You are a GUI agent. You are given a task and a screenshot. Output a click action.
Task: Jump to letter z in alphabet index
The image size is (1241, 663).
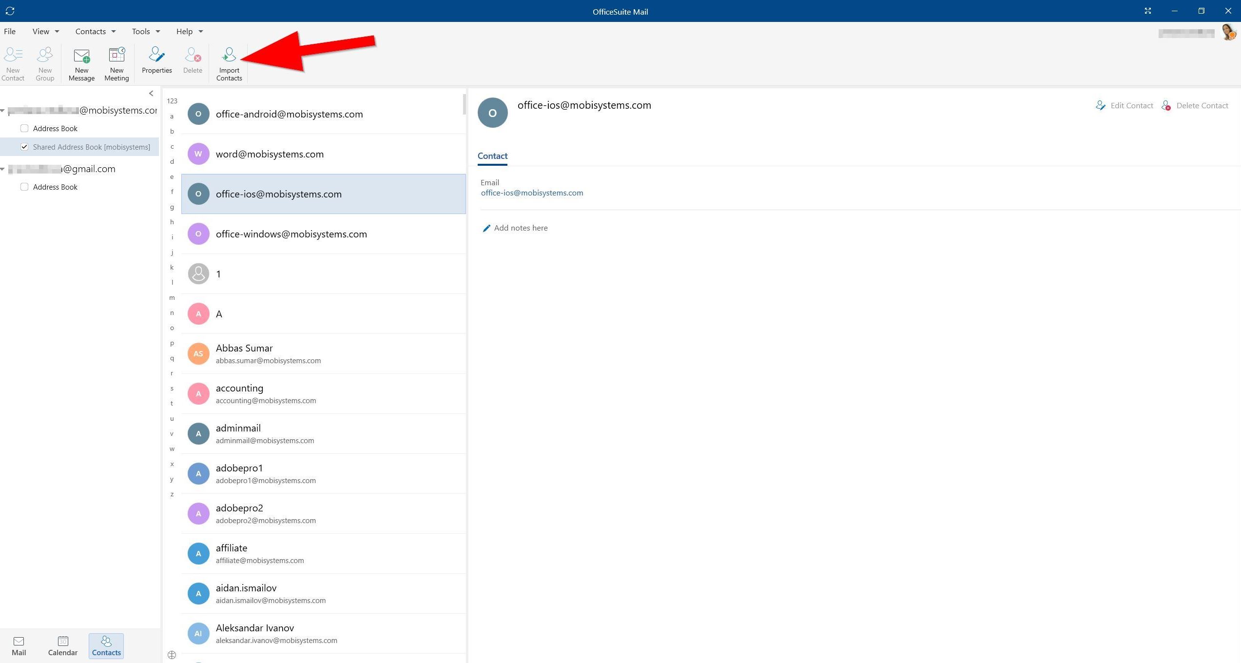point(172,494)
